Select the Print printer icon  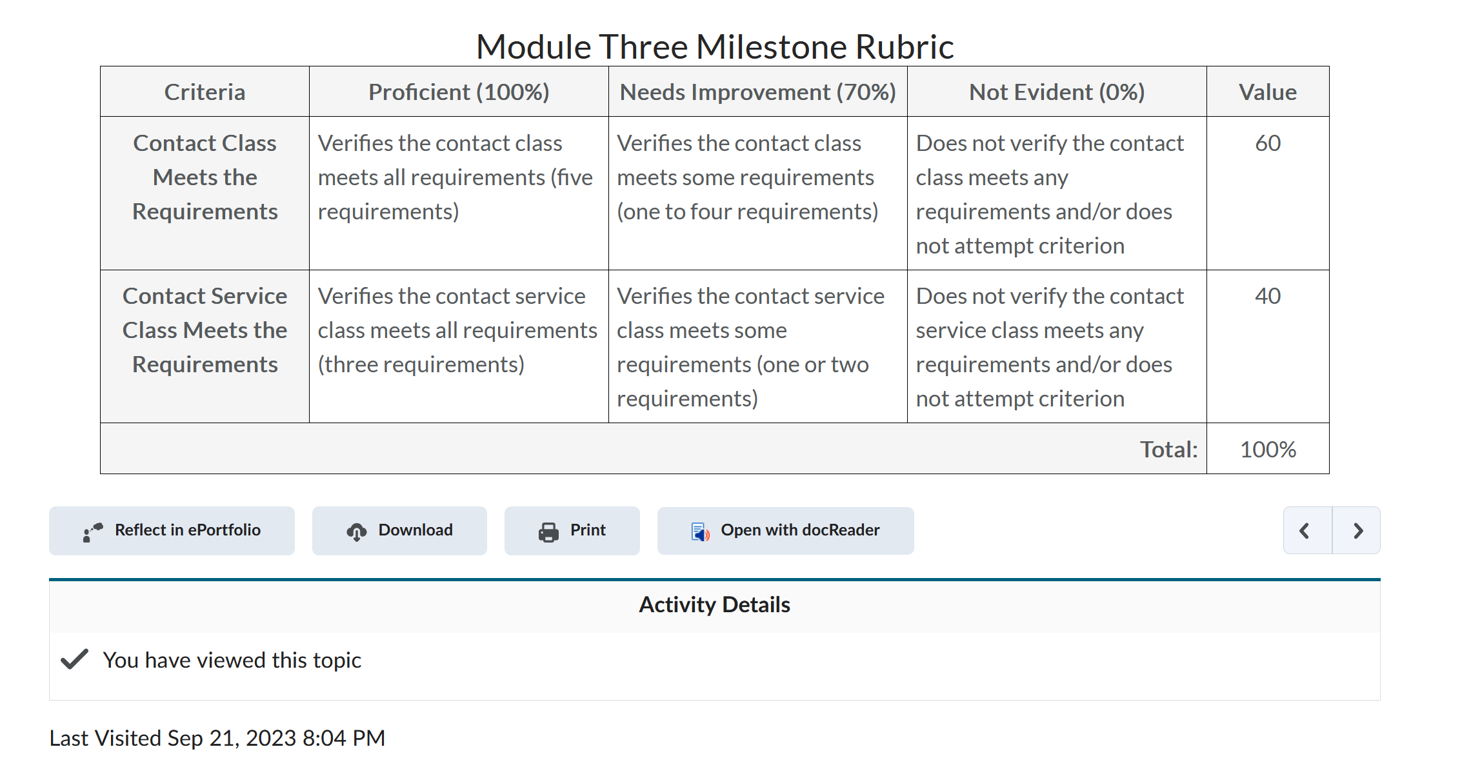pos(548,530)
